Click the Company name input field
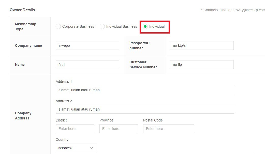Viewport: 265px width, 154px height. click(x=87, y=45)
